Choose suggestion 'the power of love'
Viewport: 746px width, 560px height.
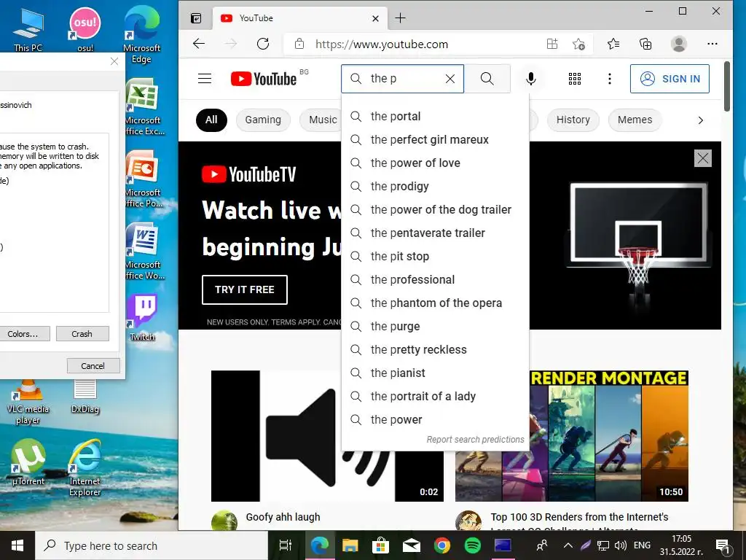pos(435,163)
